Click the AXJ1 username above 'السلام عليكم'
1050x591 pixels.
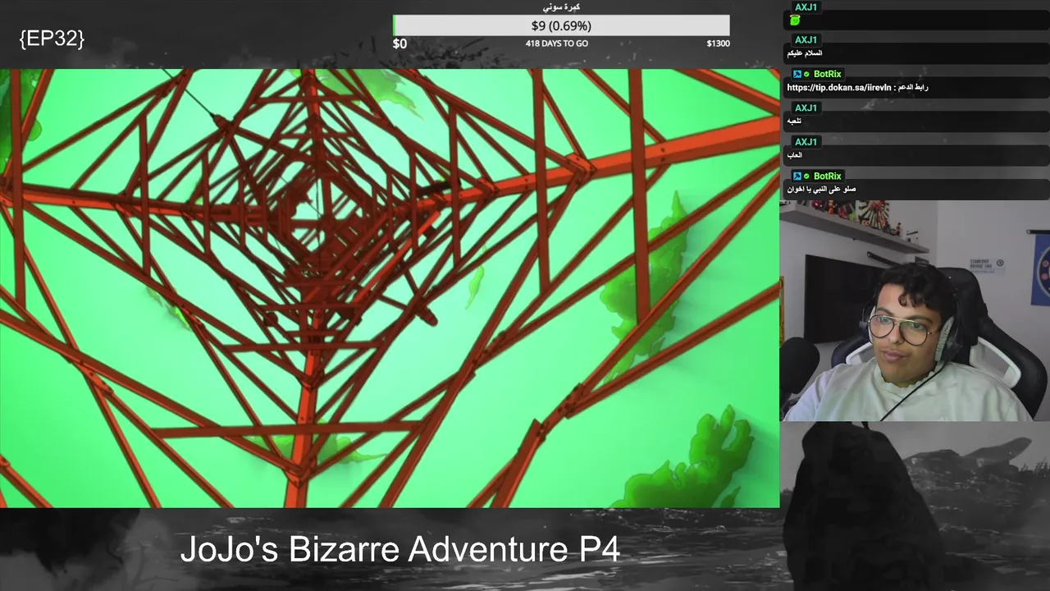806,39
